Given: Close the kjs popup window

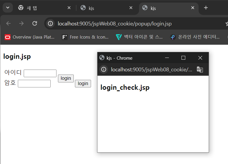Looking at the screenshot, I should (200, 58).
